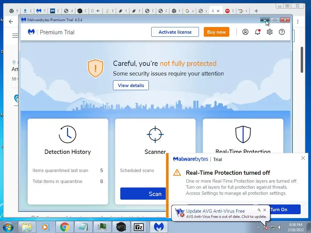311x233 pixels.
Task: Click the Scanner crosshair icon
Action: 155,134
